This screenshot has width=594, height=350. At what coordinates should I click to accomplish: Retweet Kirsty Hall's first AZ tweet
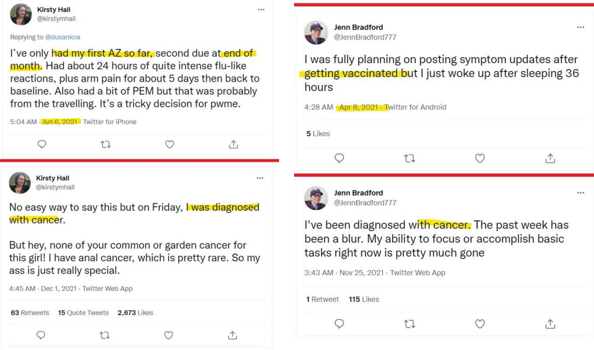(x=105, y=144)
